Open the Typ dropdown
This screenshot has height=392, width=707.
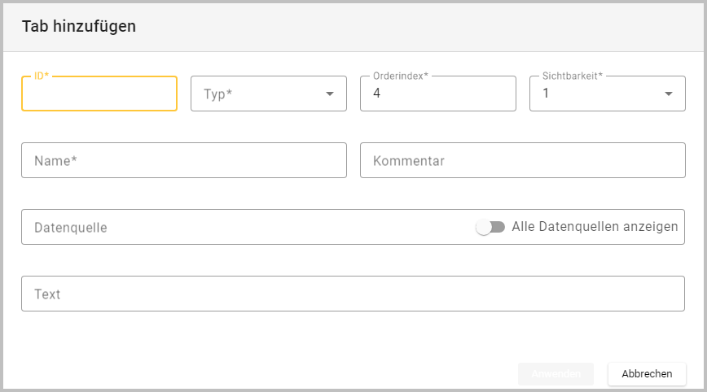pos(257,94)
